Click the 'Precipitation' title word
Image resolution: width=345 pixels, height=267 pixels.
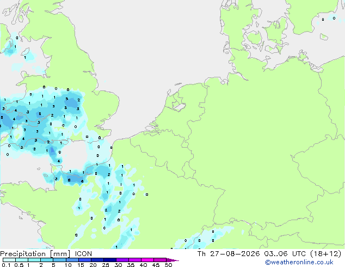coord(23,254)
